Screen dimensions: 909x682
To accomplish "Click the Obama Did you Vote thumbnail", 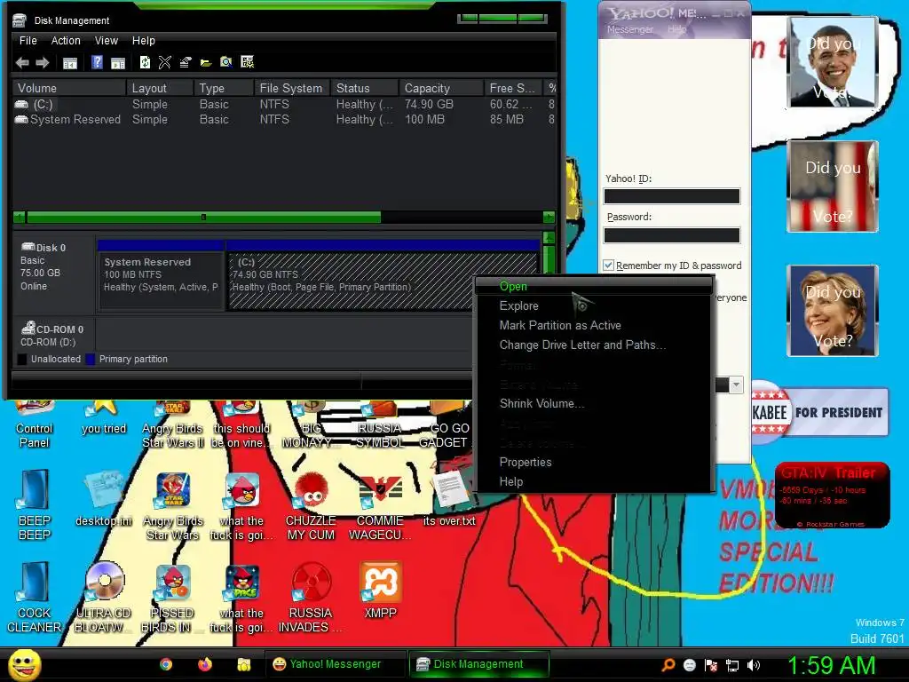I will tap(833, 63).
